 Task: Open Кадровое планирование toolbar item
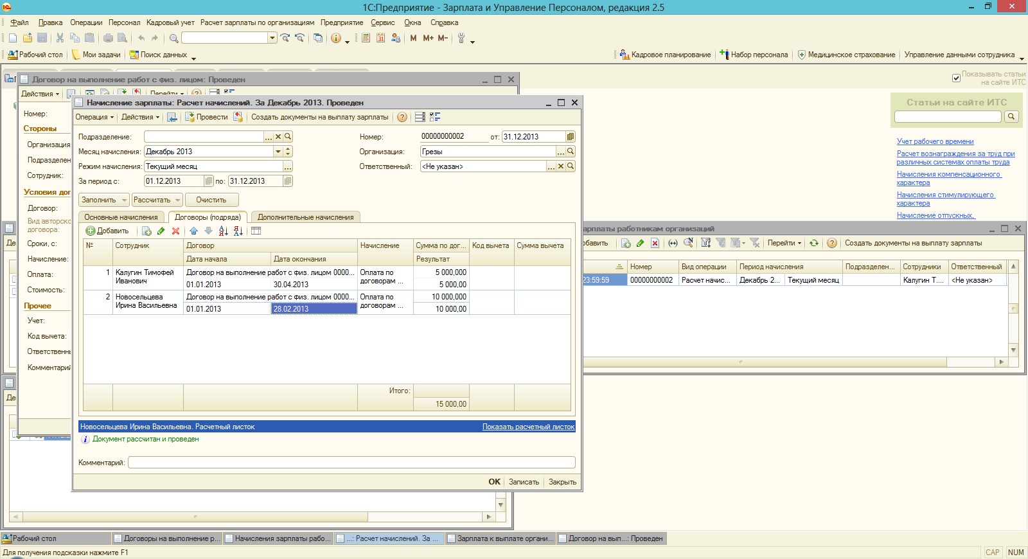coord(665,55)
